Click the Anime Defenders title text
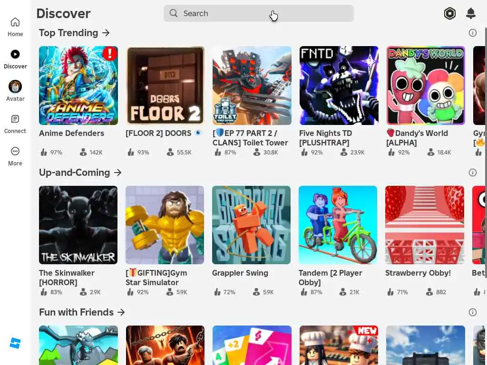 pos(71,133)
